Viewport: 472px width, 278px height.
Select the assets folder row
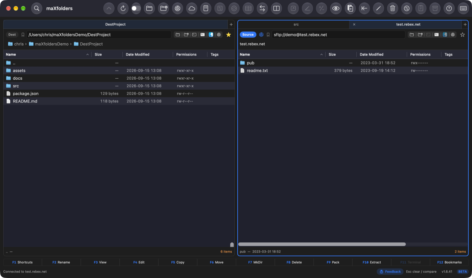point(119,71)
